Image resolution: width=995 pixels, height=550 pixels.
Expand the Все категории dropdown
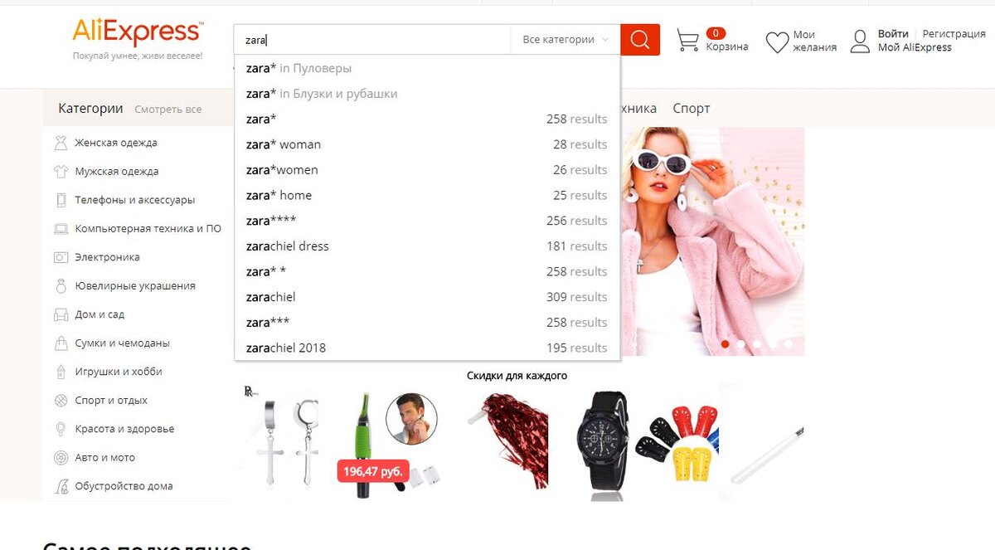pos(565,40)
